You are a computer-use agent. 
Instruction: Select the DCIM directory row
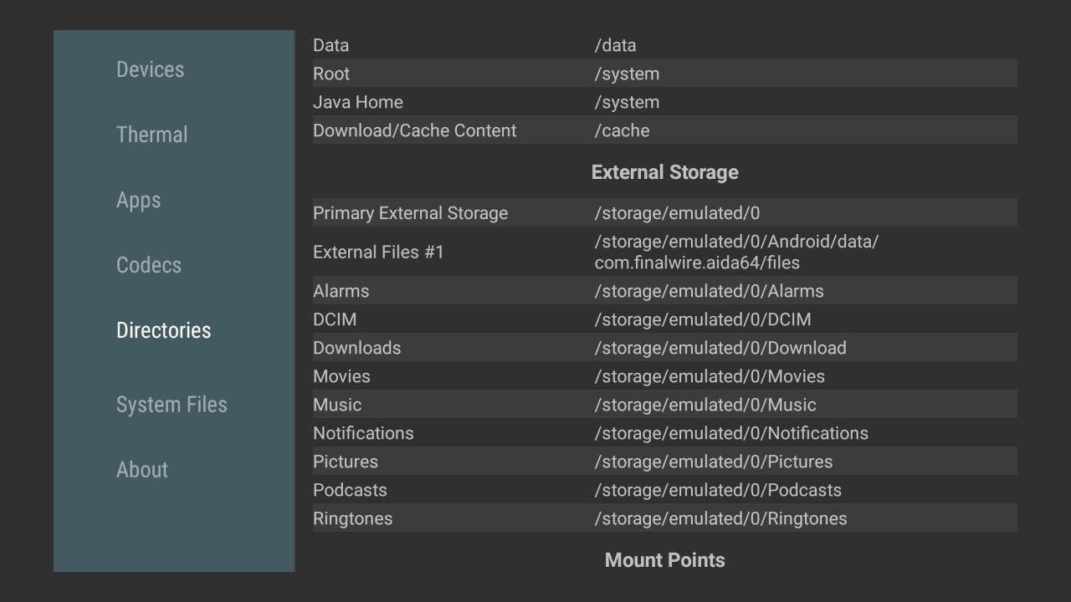[664, 319]
